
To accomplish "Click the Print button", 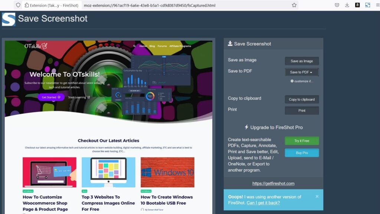I will [x=302, y=110].
